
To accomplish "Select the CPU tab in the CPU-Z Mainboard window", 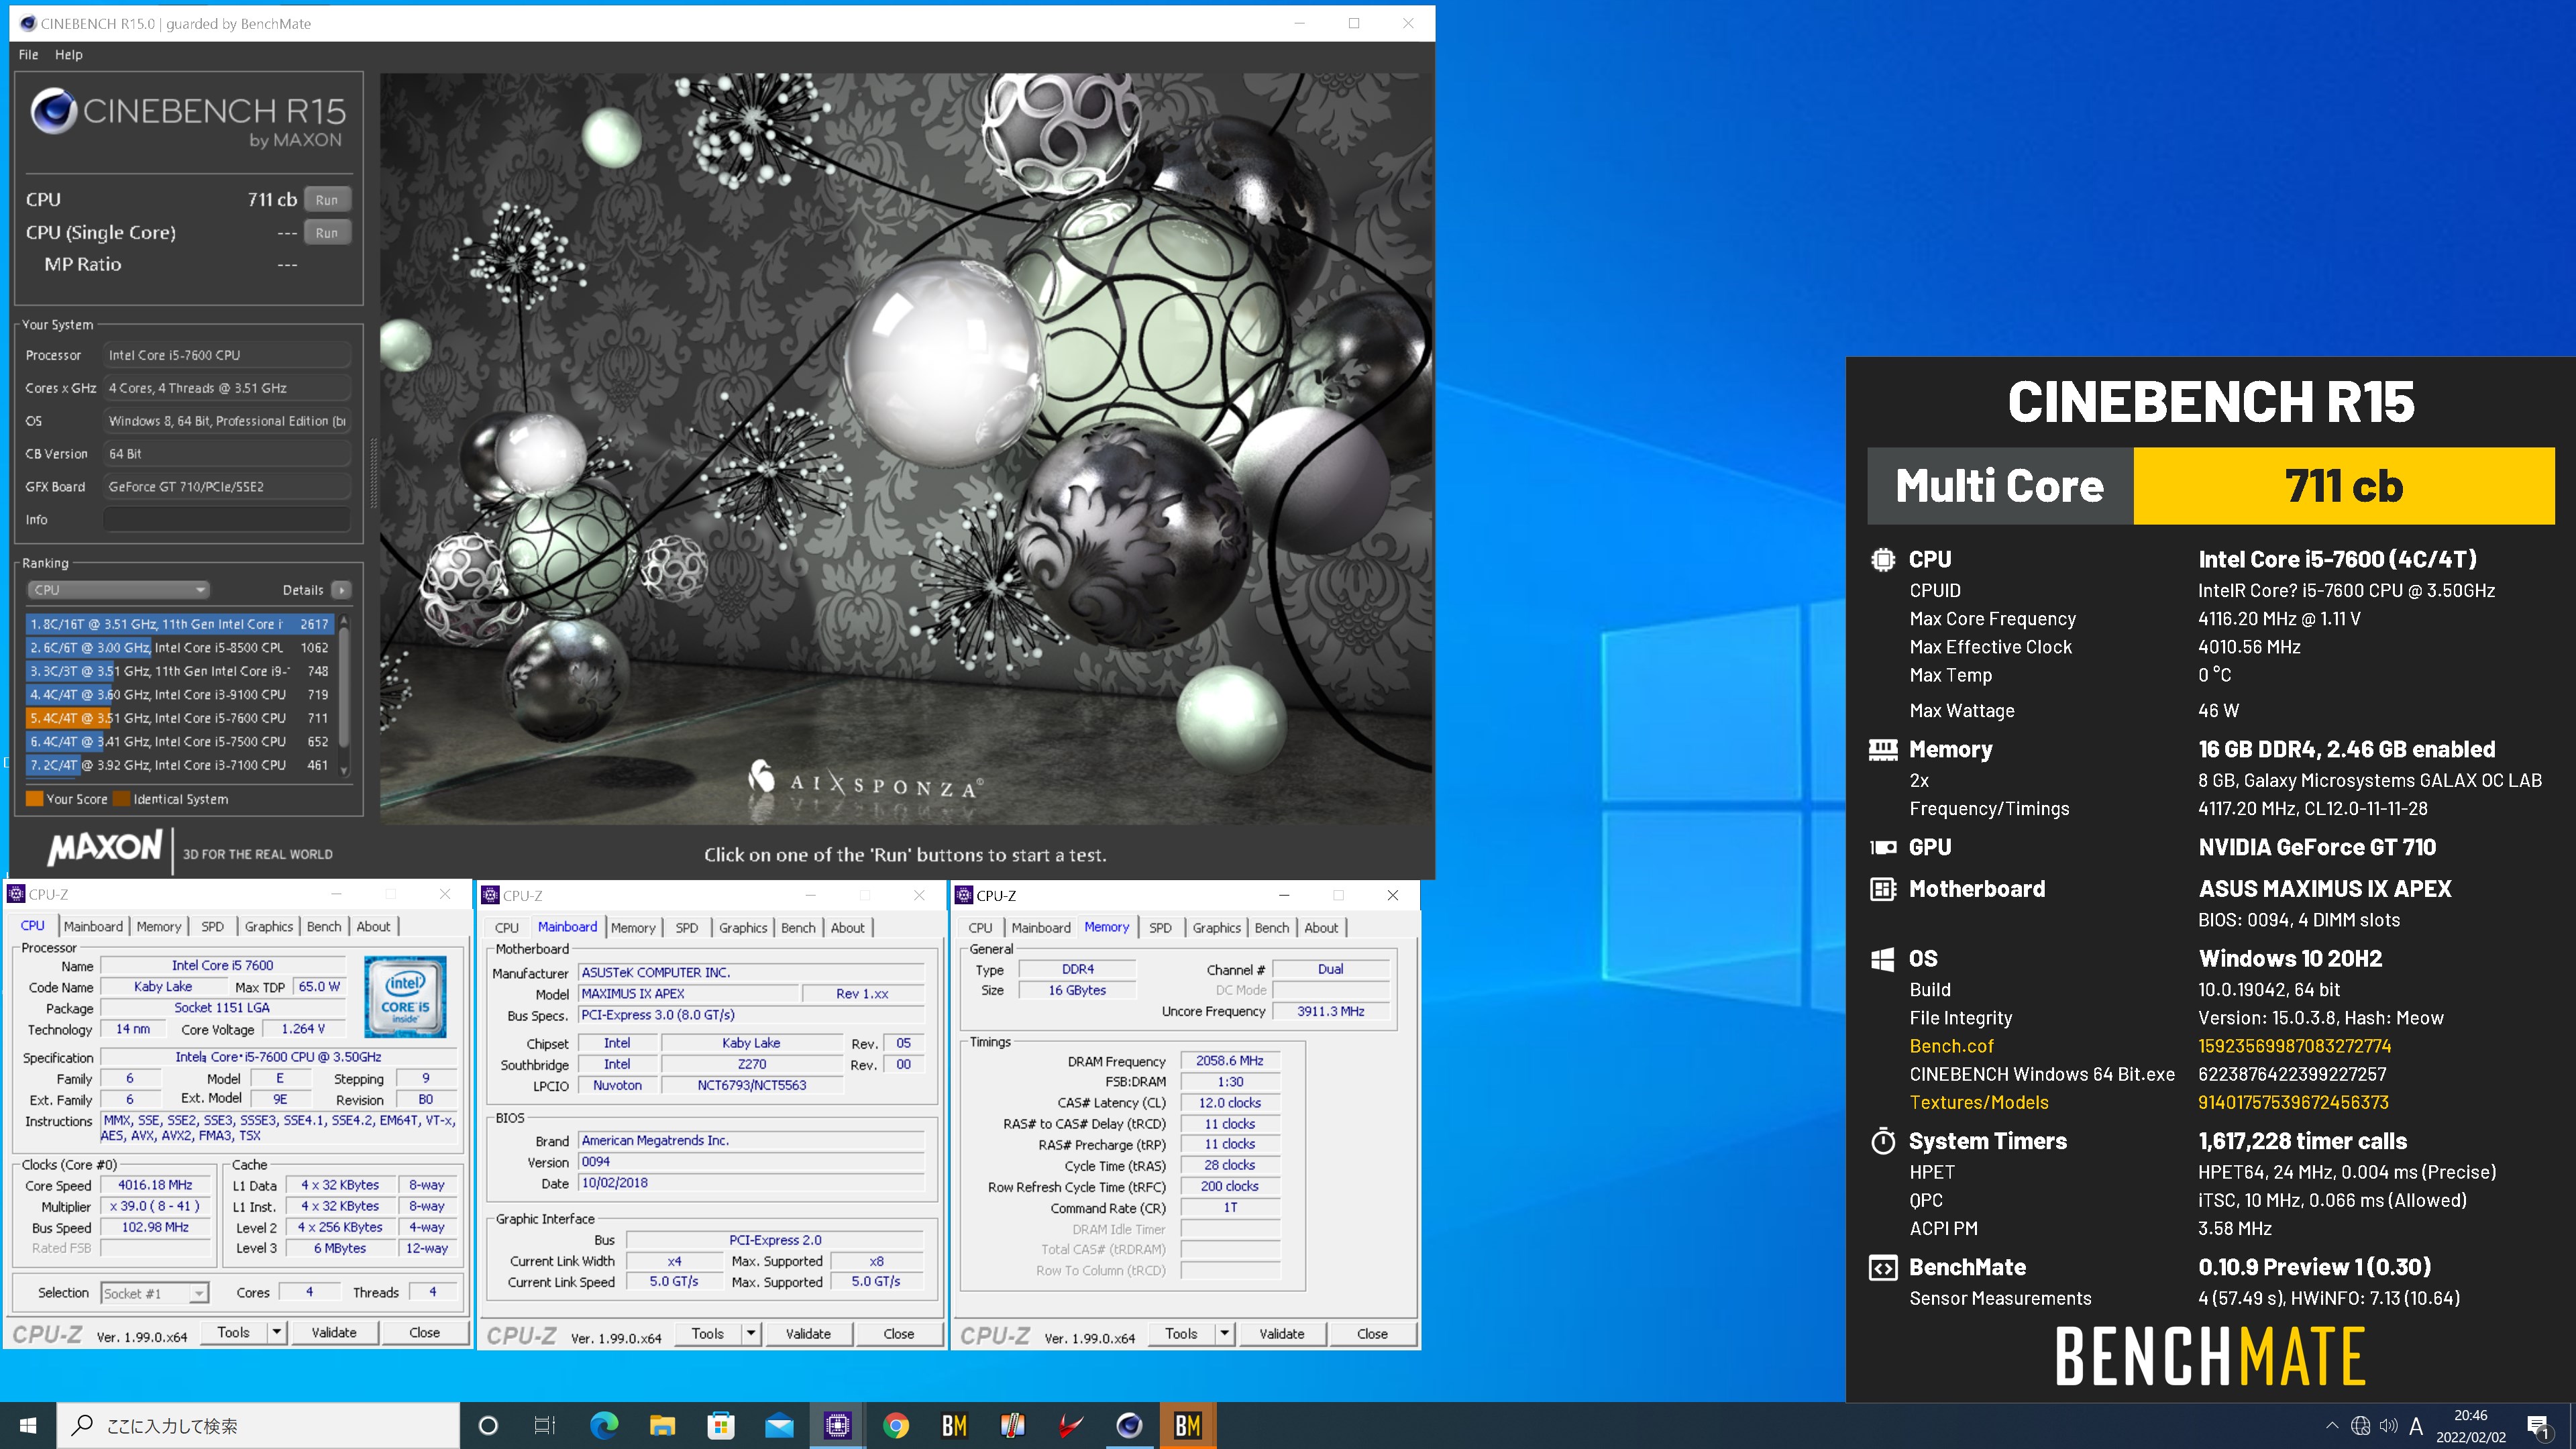I will click(x=507, y=928).
